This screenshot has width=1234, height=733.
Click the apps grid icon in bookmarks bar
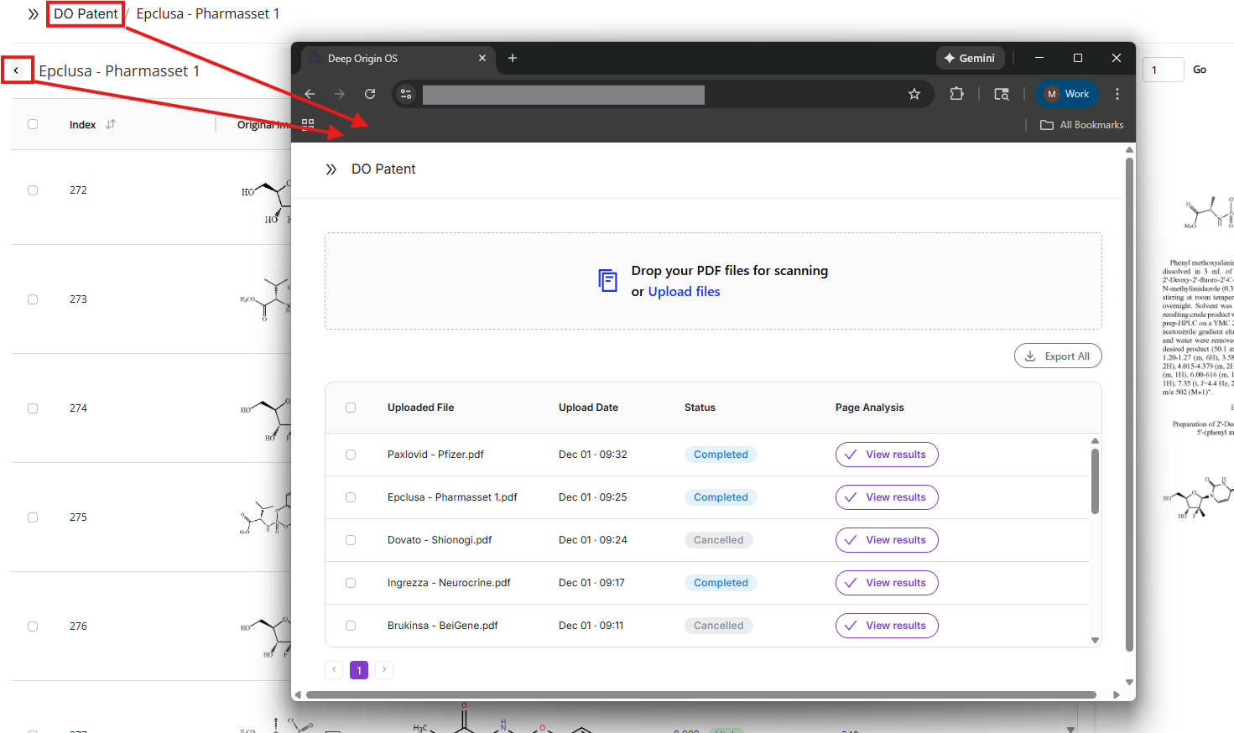pos(308,124)
